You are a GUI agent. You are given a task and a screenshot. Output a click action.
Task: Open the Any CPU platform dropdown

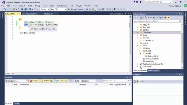(x=58, y=9)
